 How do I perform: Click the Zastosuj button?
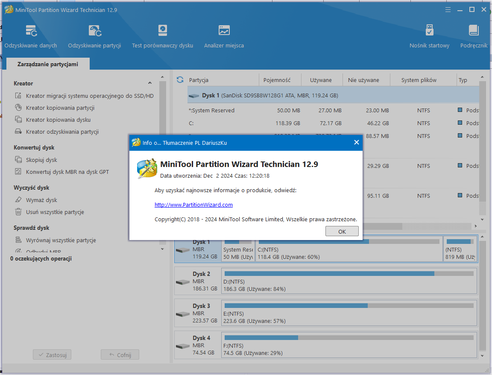pyautogui.click(x=52, y=354)
